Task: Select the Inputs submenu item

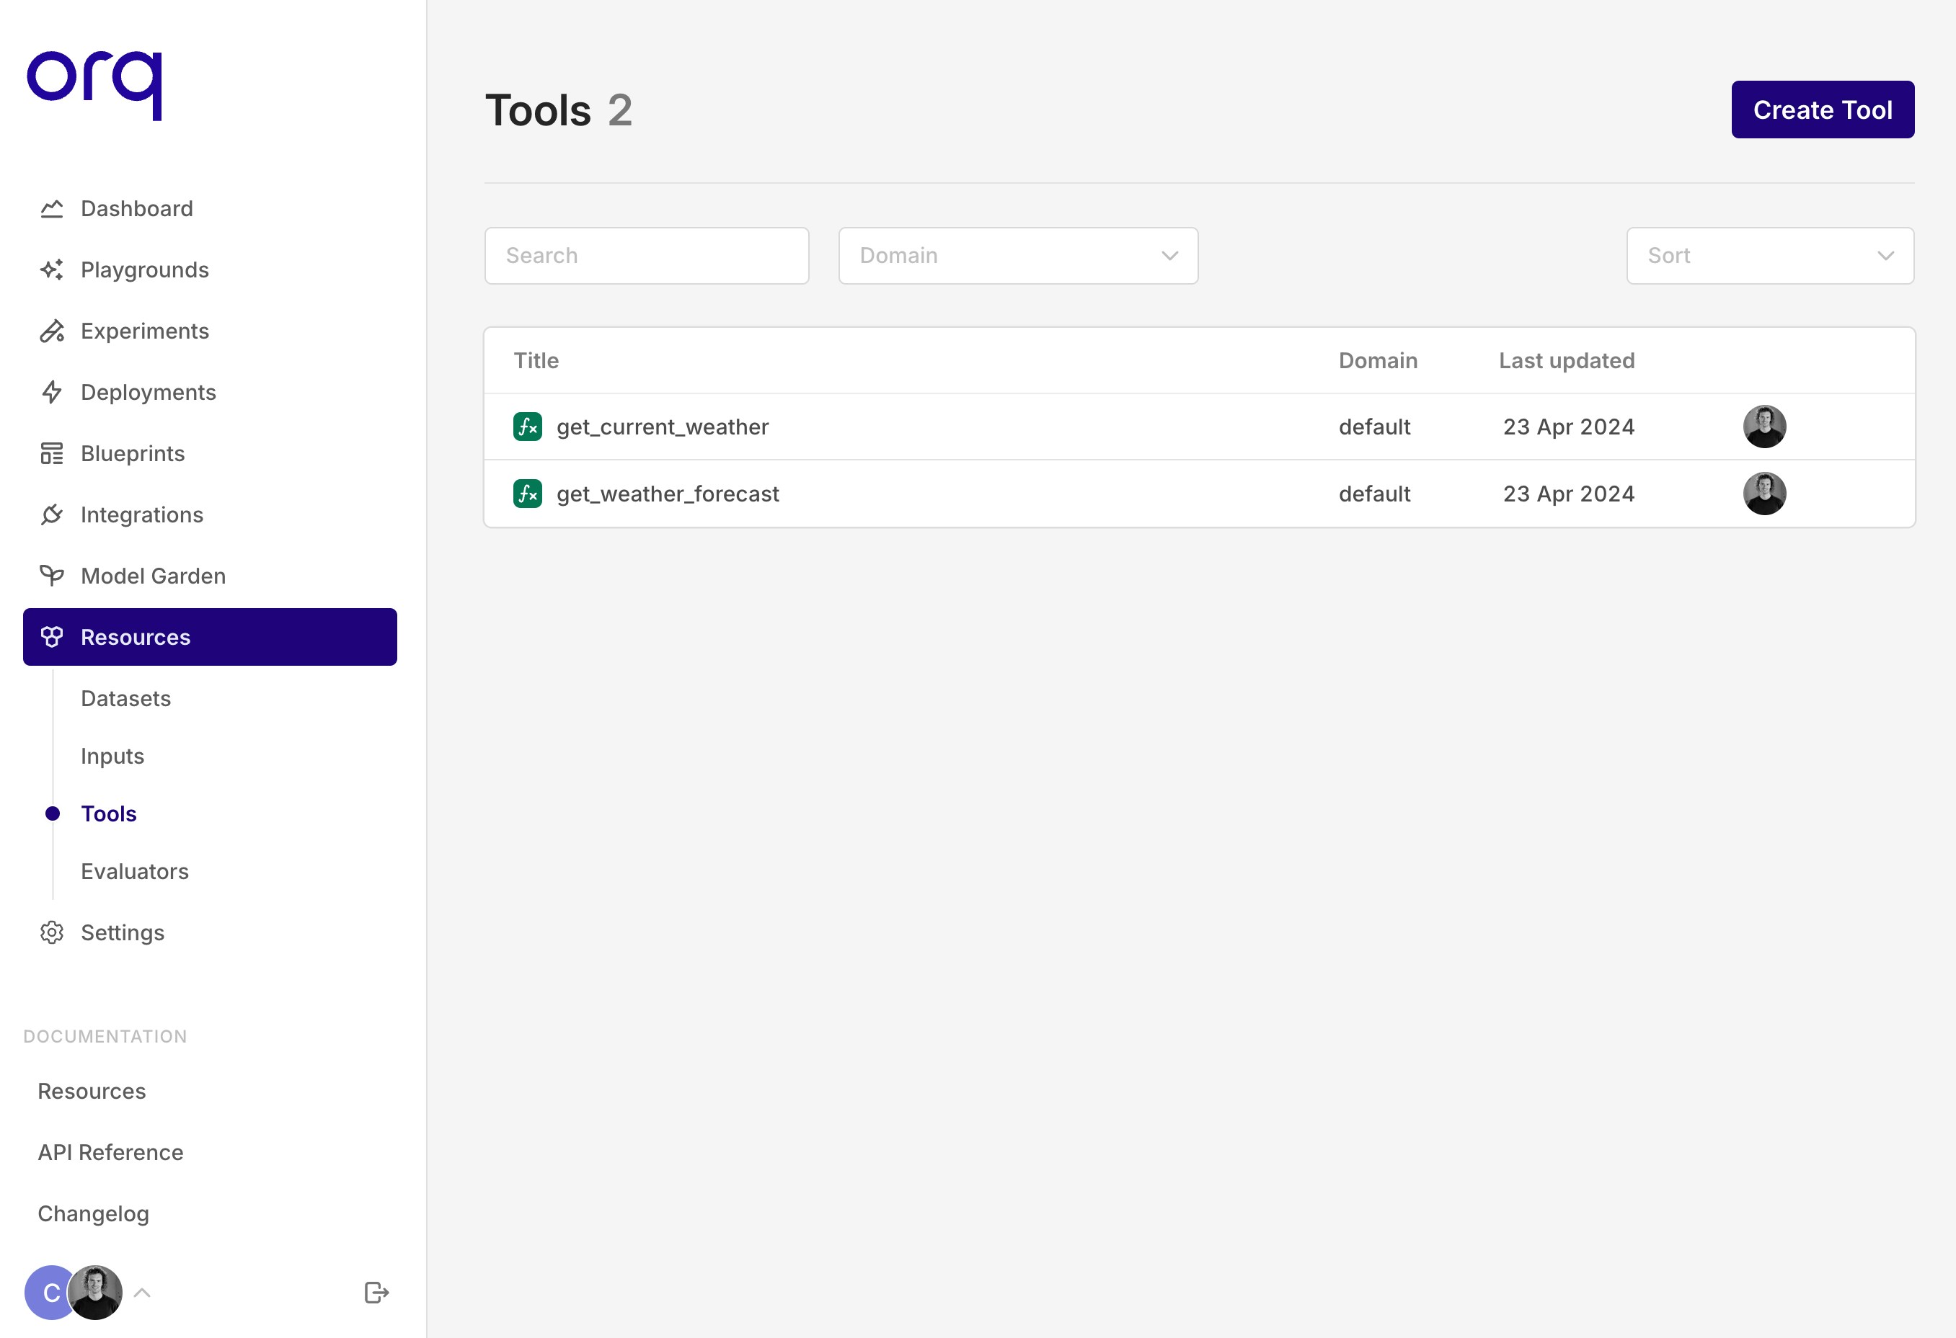Action: tap(112, 756)
